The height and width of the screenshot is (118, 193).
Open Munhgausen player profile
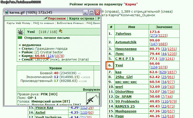click(126, 111)
